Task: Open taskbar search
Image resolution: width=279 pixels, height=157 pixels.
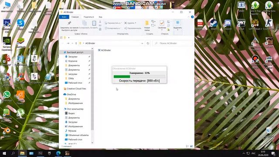Action: tap(13, 153)
